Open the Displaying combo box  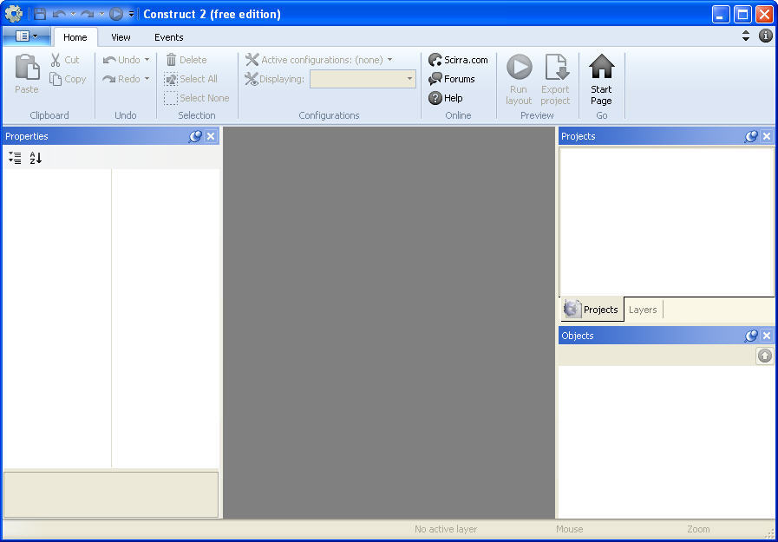(x=363, y=79)
